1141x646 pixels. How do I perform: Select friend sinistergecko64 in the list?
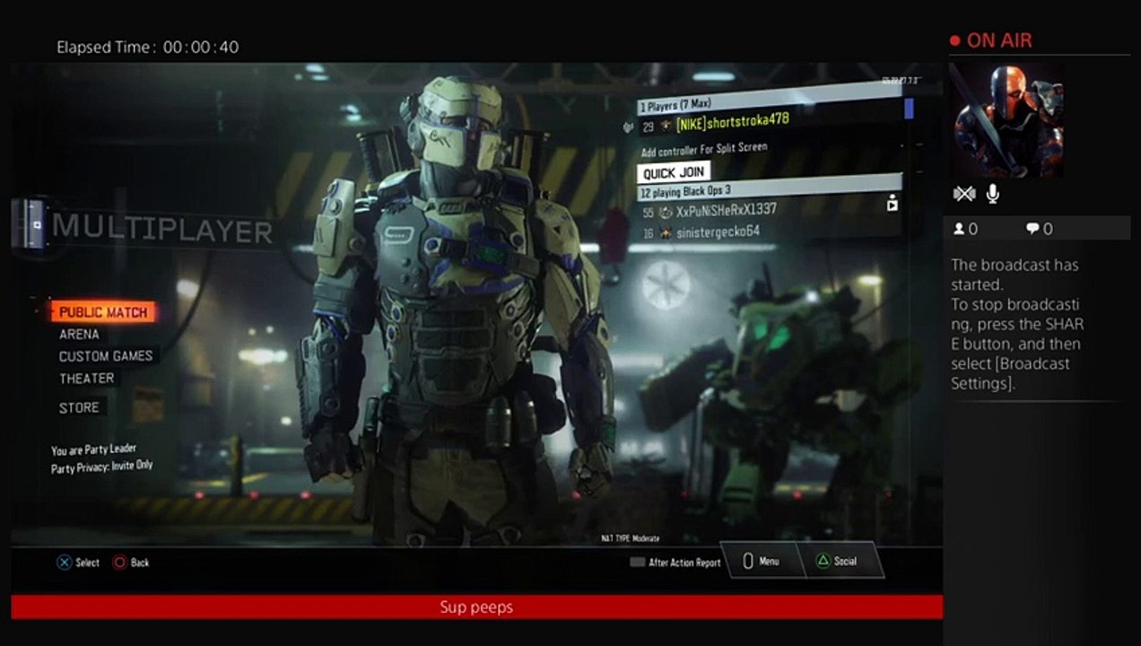(719, 231)
